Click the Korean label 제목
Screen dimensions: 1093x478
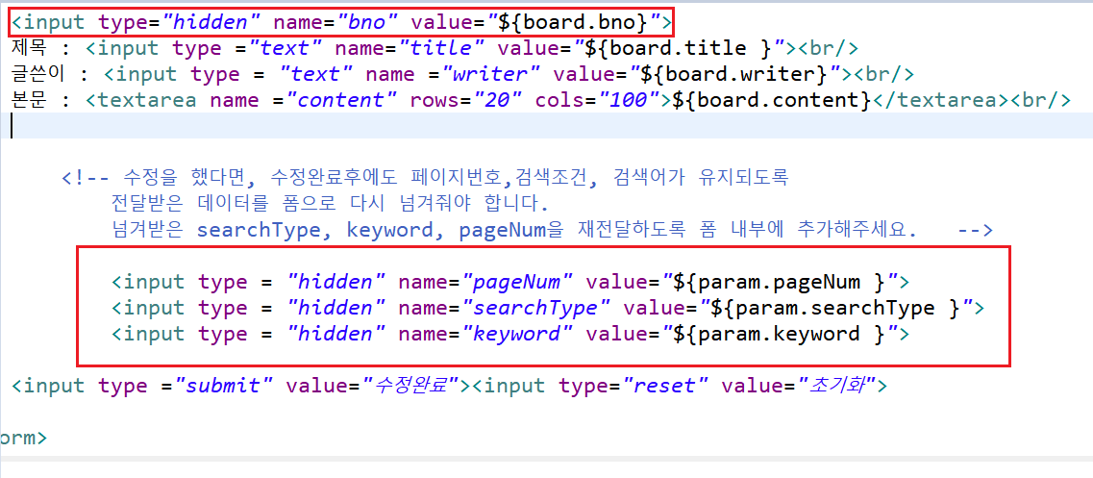coord(30,49)
